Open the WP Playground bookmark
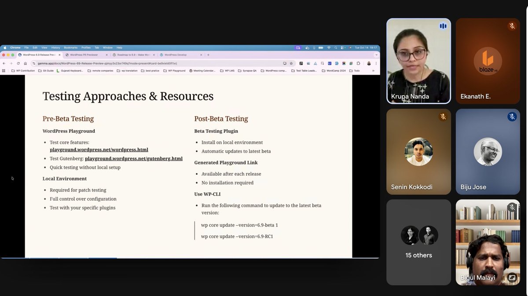 [x=174, y=70]
